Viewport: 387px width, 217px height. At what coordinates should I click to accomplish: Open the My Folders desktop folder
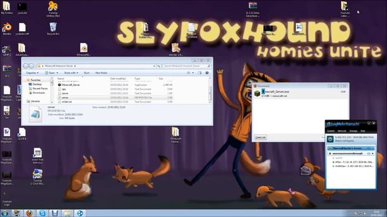[7, 8]
